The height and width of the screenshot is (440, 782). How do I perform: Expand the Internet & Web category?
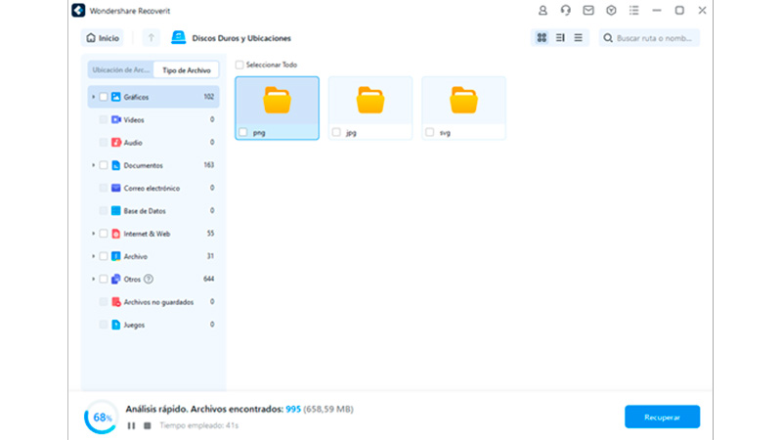tap(93, 234)
